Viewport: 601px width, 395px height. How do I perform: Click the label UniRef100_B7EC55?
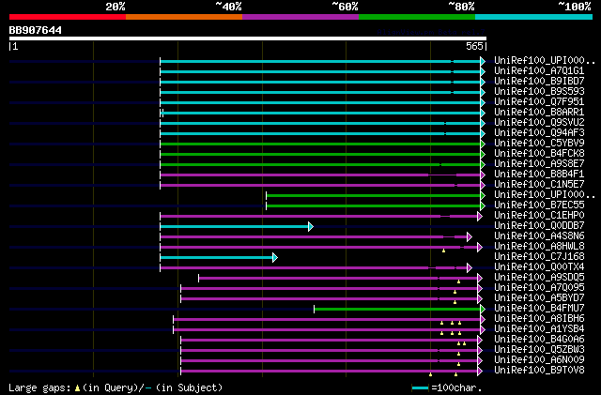coord(539,205)
